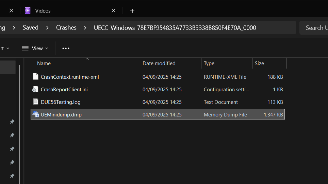Select the CrashReportClient.ini file name

tap(64, 90)
